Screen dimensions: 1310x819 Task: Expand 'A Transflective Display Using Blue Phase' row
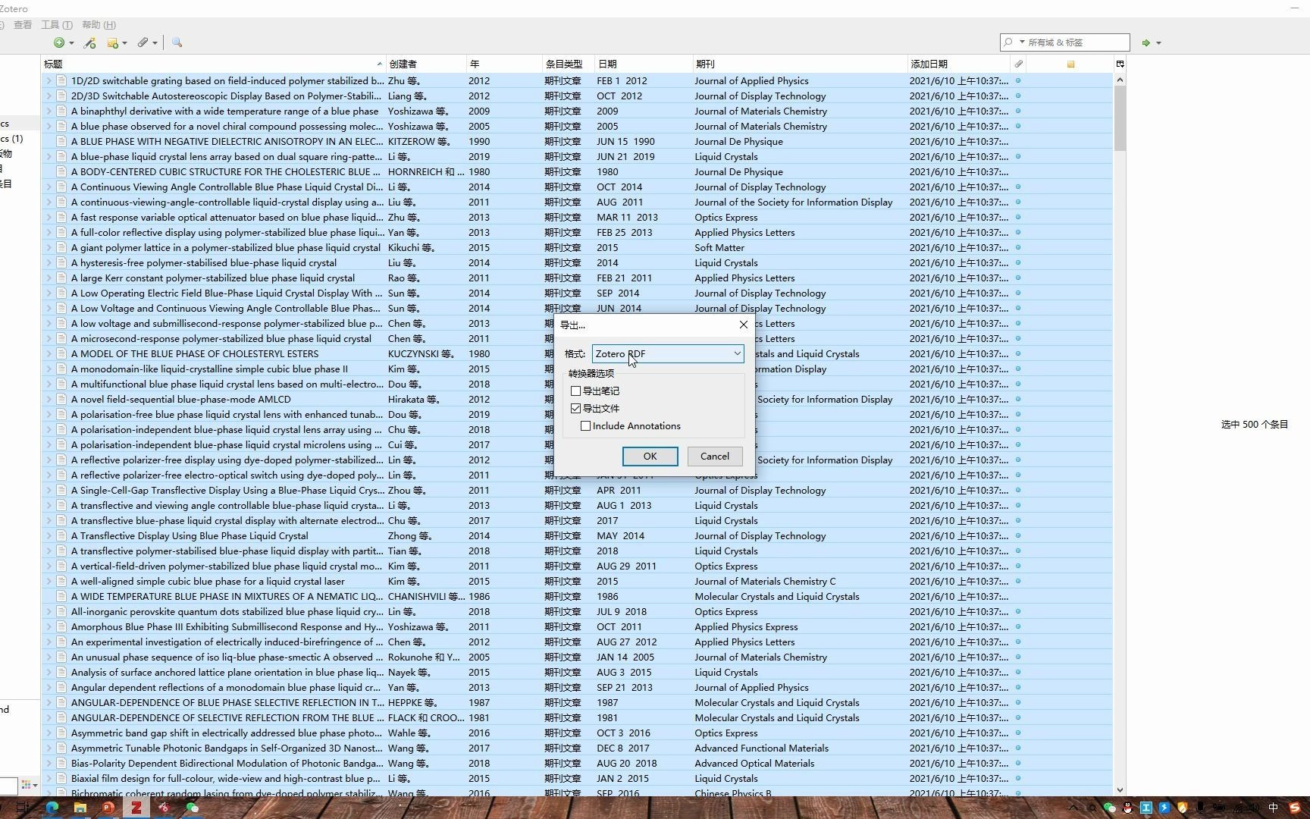(49, 535)
